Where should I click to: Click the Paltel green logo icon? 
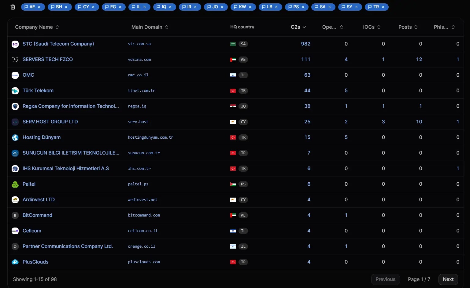pyautogui.click(x=15, y=184)
